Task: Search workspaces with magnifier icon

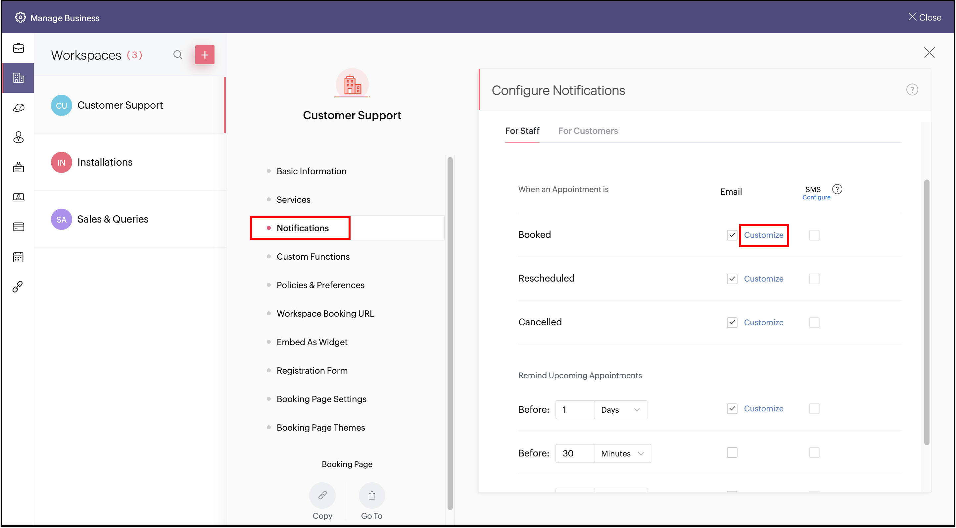Action: (178, 55)
